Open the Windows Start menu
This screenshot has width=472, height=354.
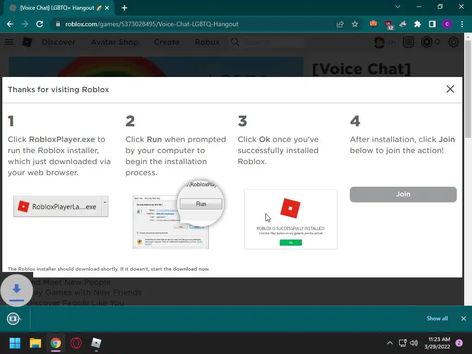[x=15, y=343]
